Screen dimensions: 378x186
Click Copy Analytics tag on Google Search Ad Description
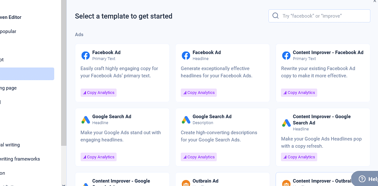pos(199,157)
